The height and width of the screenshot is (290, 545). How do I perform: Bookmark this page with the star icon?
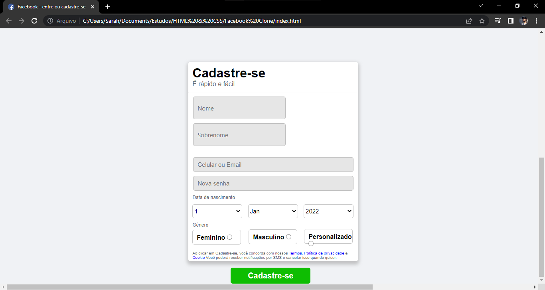point(482,21)
